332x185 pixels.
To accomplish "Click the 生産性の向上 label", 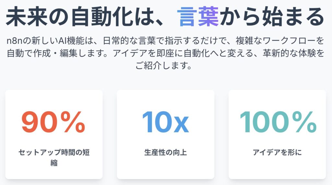I will pos(165,152).
